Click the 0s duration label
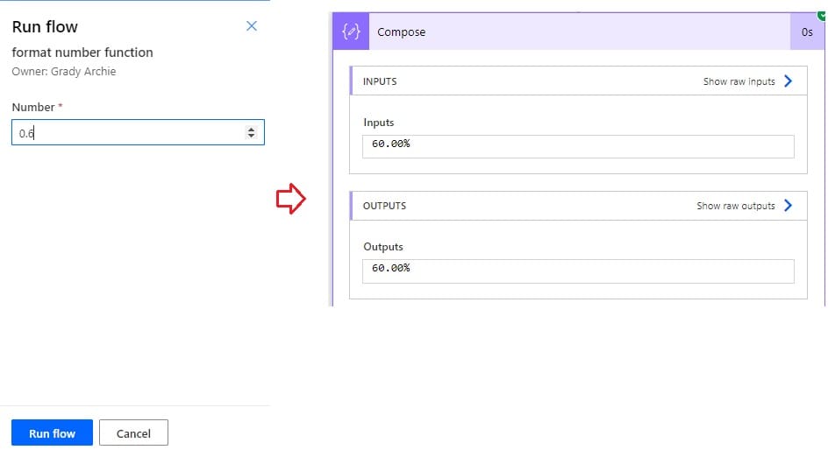This screenshot has width=835, height=457. [807, 32]
